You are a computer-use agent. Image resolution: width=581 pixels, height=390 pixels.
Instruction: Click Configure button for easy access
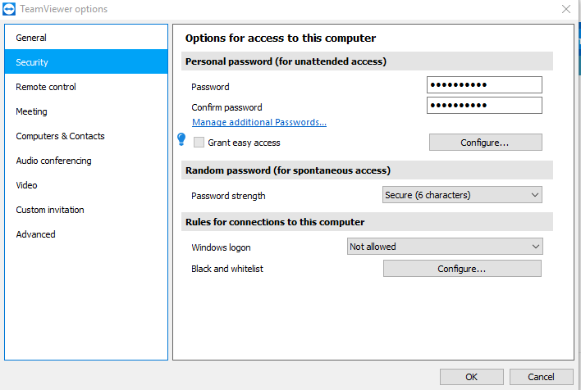click(486, 143)
